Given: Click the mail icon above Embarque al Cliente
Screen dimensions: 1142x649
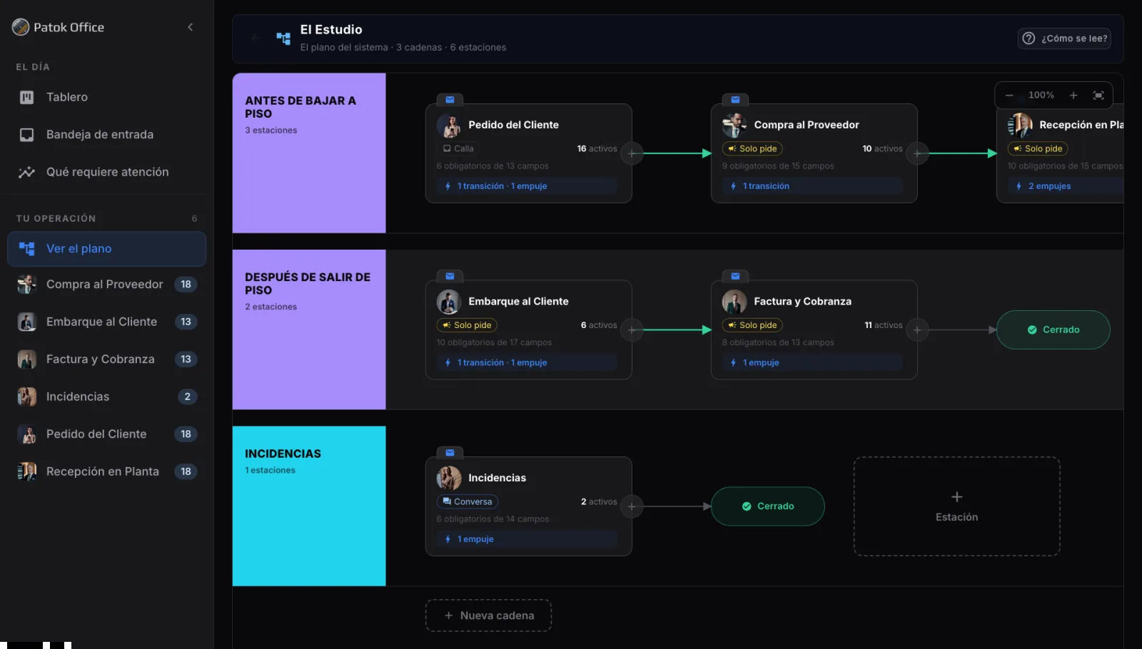Looking at the screenshot, I should (450, 276).
